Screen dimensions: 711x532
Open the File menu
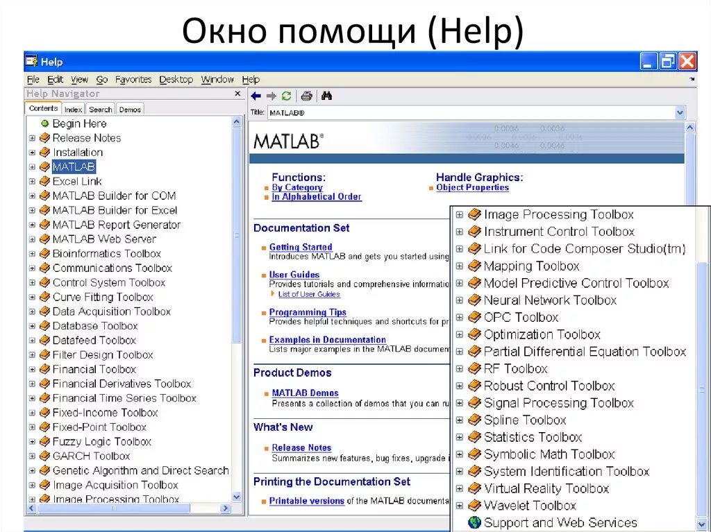click(33, 80)
